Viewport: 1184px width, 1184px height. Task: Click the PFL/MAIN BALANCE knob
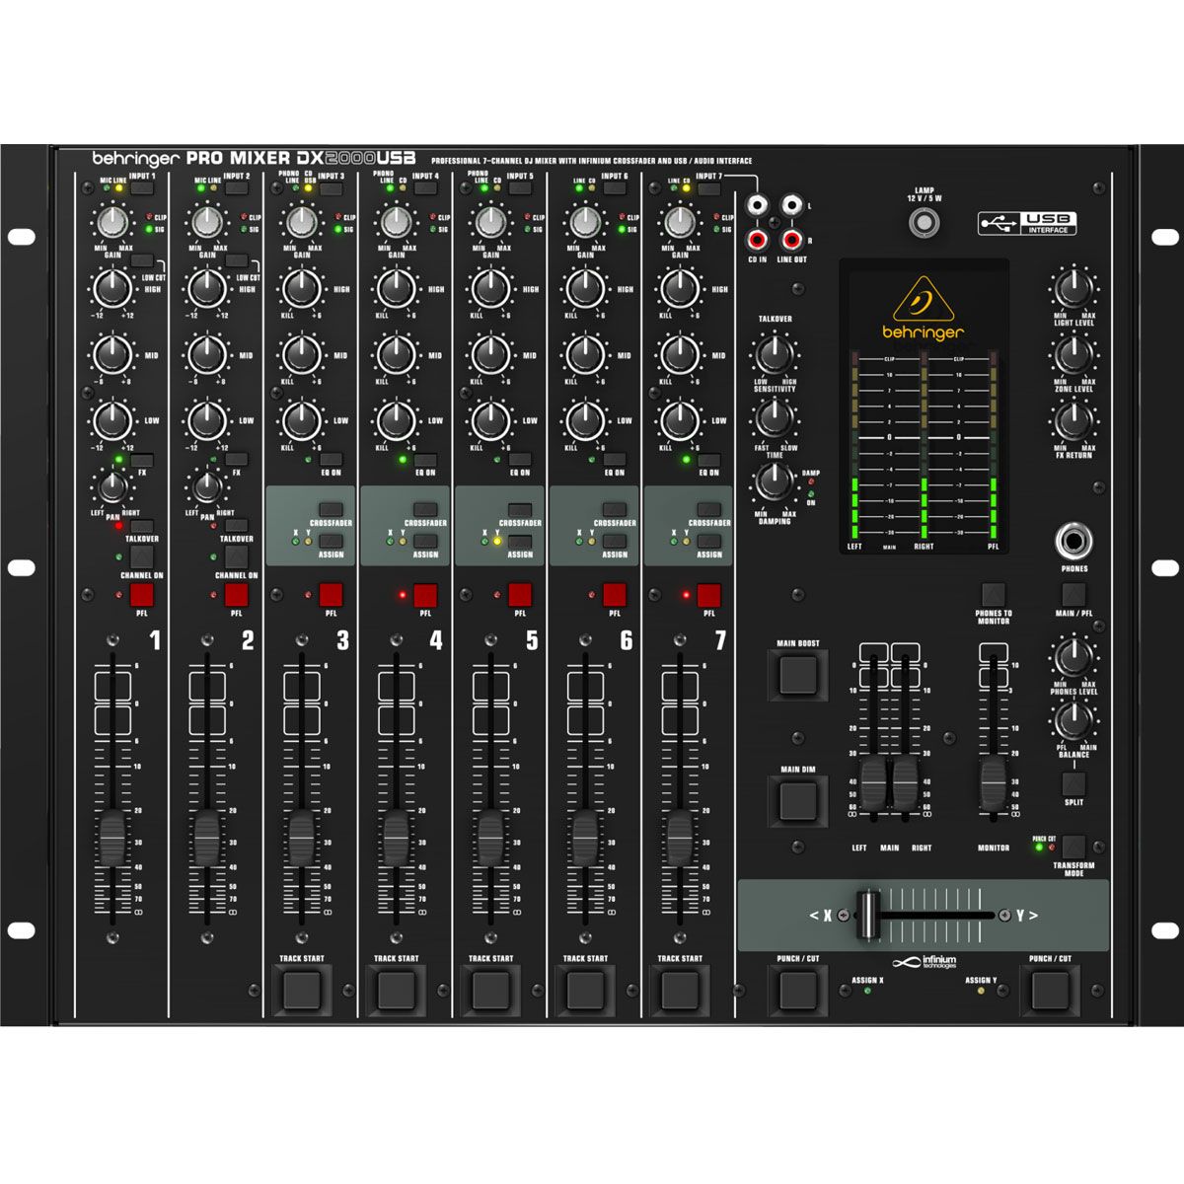coord(1073,721)
